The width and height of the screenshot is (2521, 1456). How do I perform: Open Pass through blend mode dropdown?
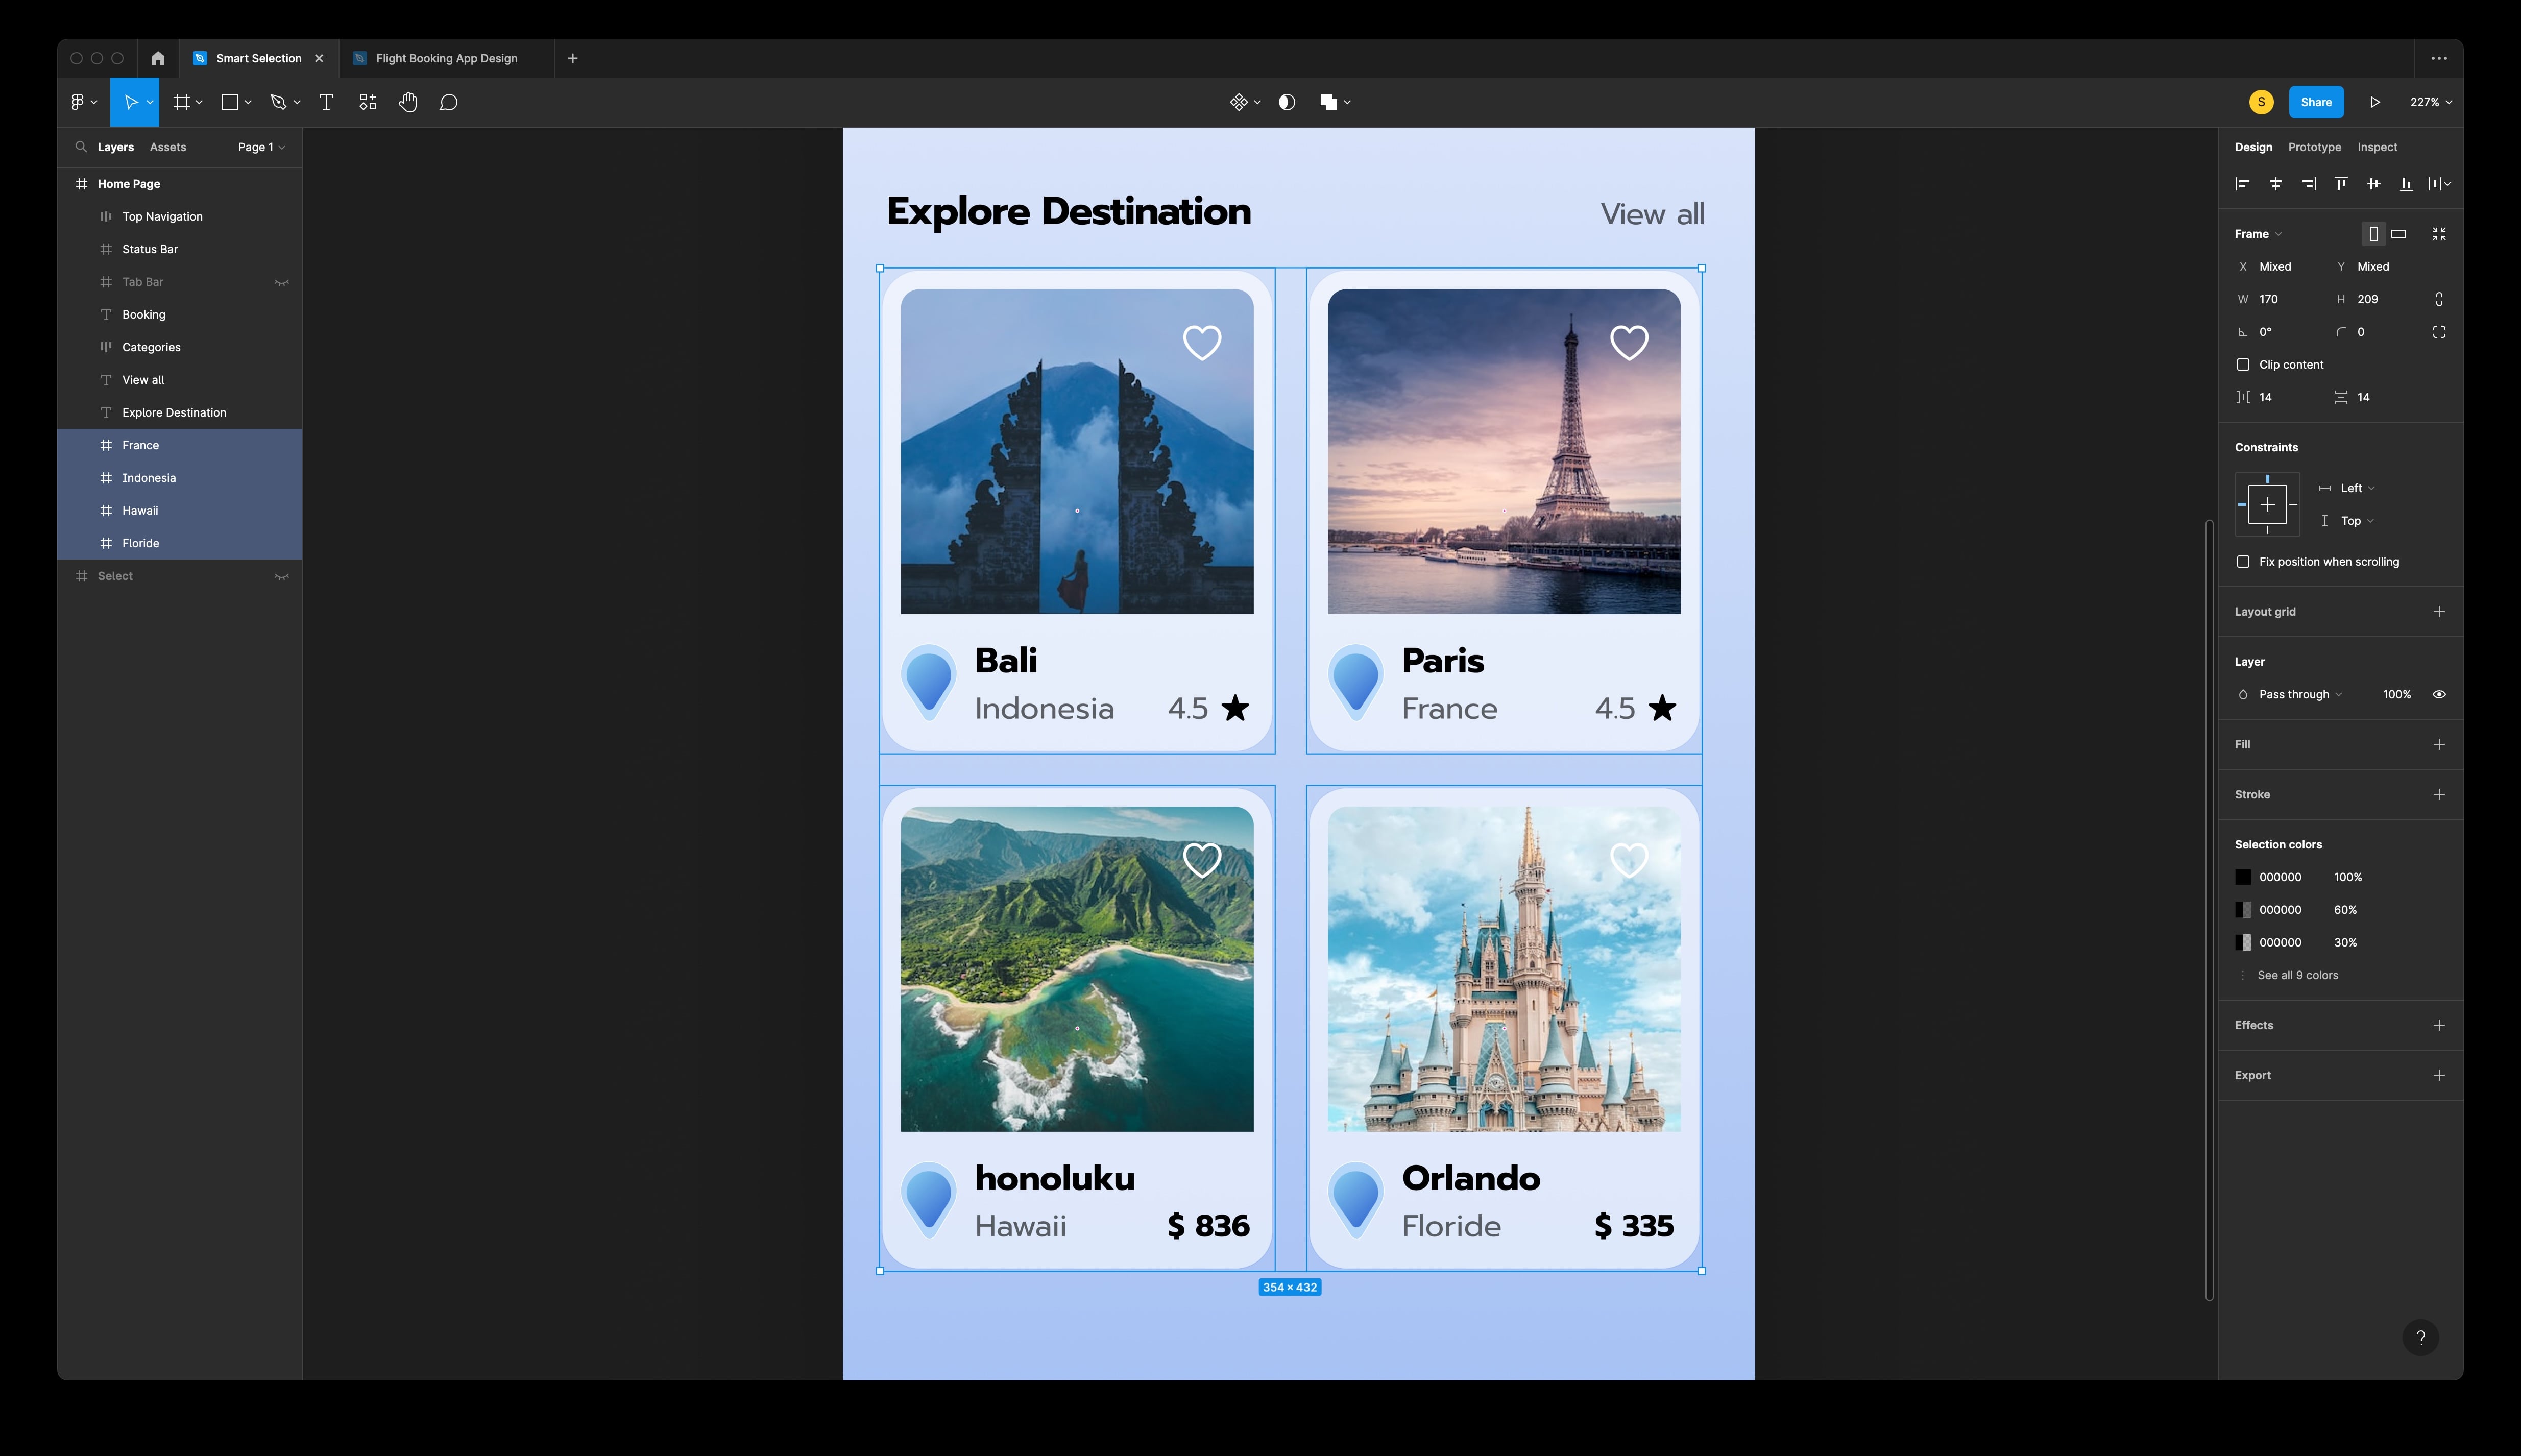pos(2299,695)
